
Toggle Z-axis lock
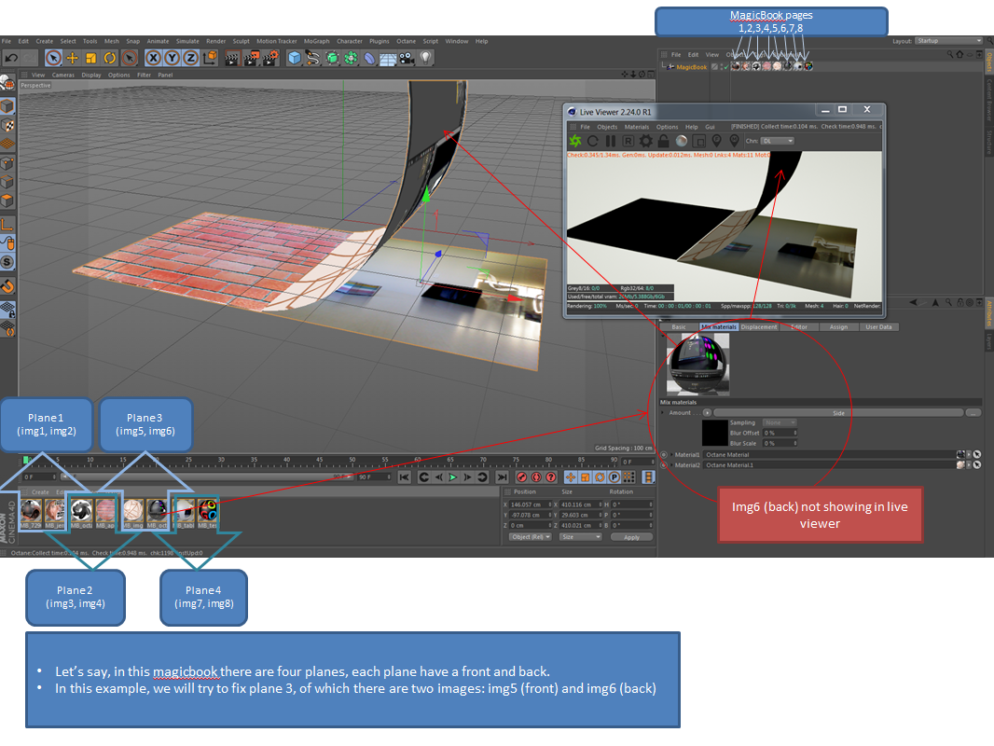[190, 59]
